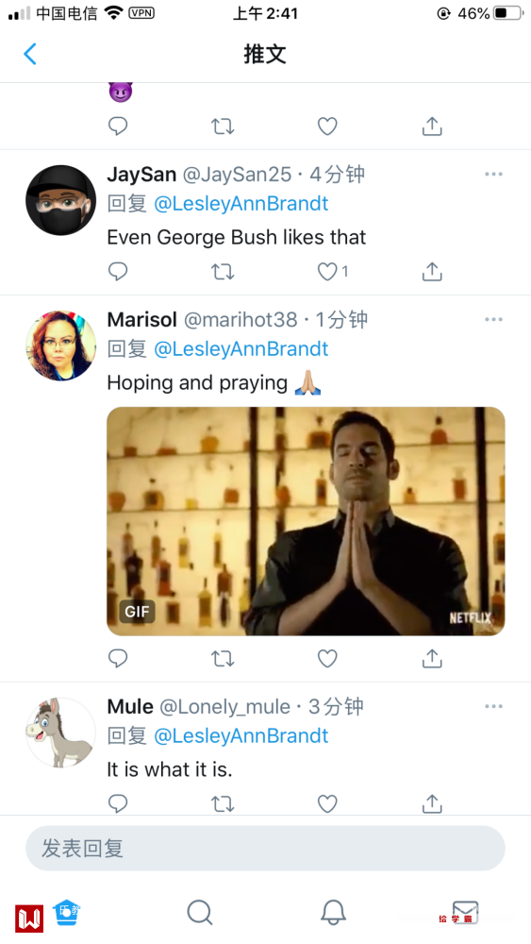The width and height of the screenshot is (531, 944).
Task: Open more options for JaySan's tweet
Action: 493,174
